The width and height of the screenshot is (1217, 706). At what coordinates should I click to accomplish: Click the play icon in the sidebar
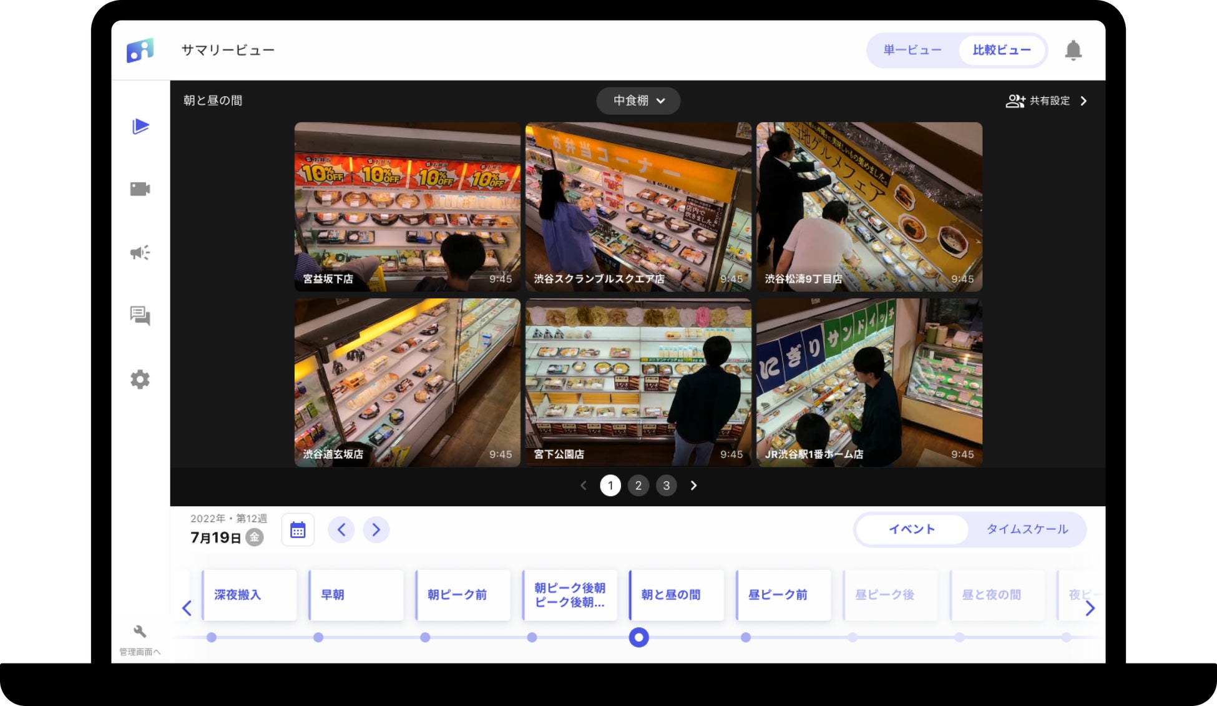(140, 127)
